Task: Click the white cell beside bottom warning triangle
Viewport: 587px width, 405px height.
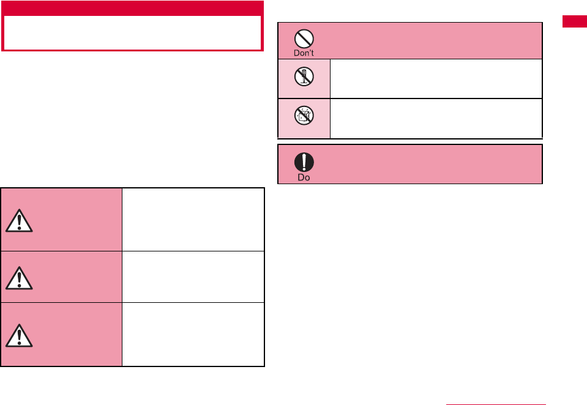Action: pyautogui.click(x=193, y=334)
